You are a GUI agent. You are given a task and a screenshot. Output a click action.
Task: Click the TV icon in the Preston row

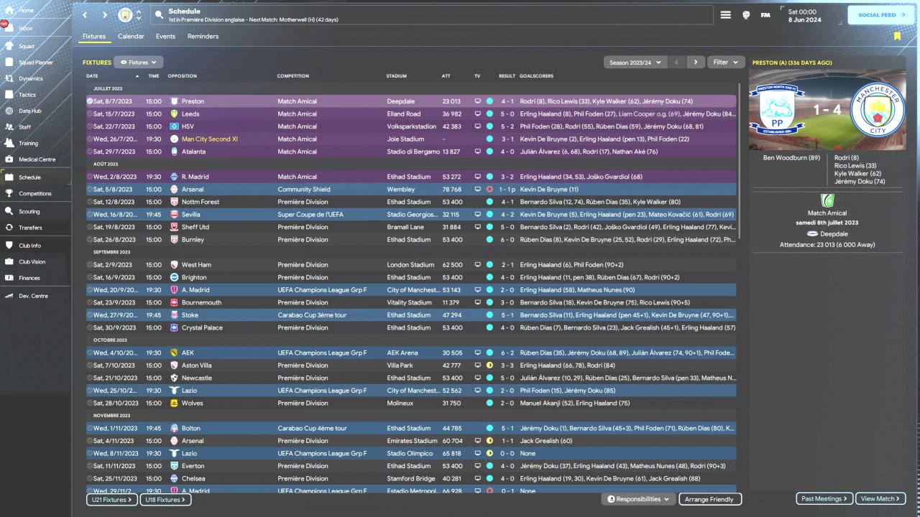tap(478, 101)
